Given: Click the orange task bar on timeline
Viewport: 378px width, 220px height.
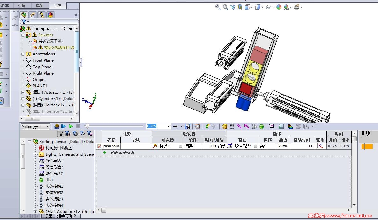Looking at the screenshot, I should pyautogui.click(x=367, y=146).
